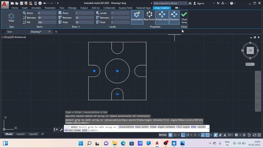Image resolution: width=263 pixels, height=148 pixels.
Task: Open the annotation scale 1:1 dropdown
Action: [230, 135]
